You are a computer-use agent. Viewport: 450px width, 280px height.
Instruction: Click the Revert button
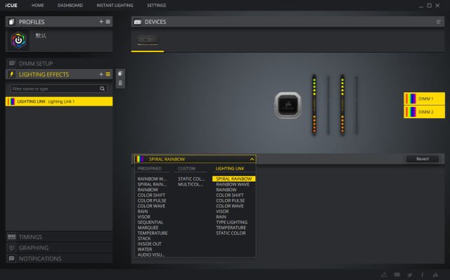click(423, 159)
